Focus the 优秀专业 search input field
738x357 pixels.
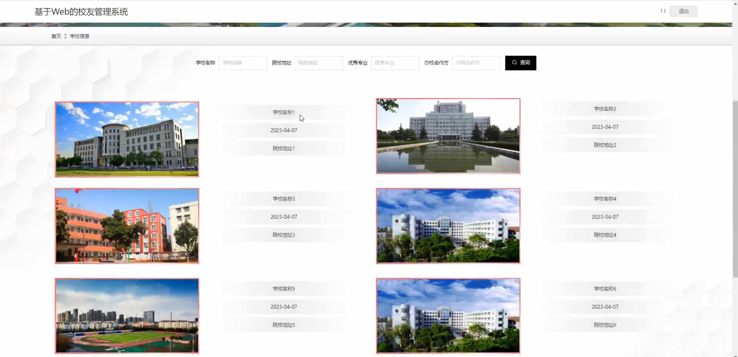[x=395, y=63]
